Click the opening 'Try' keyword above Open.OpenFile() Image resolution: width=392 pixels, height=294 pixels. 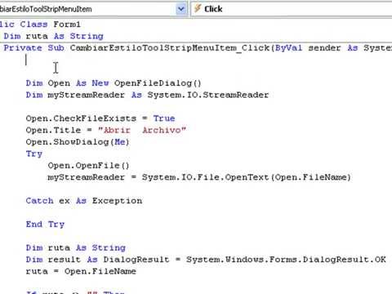tap(34, 154)
